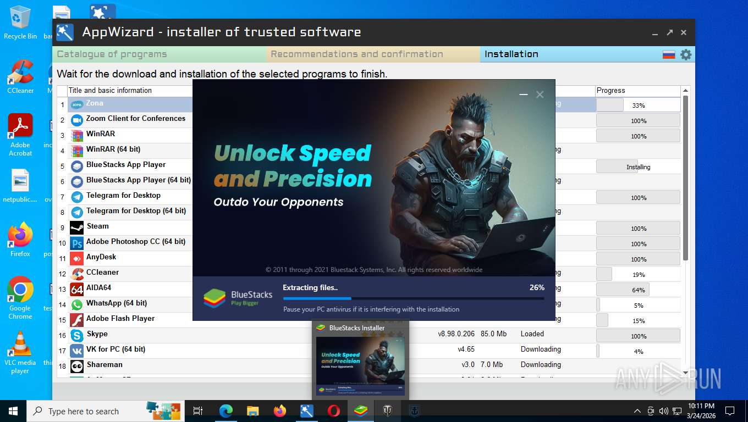This screenshot has width=748, height=422.
Task: Click the BlueStacks extracting files progress bar
Action: (414, 298)
